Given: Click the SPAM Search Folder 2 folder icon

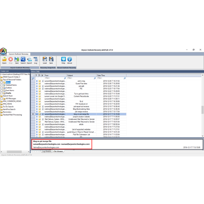Looking at the screenshot, I should point(1,77).
